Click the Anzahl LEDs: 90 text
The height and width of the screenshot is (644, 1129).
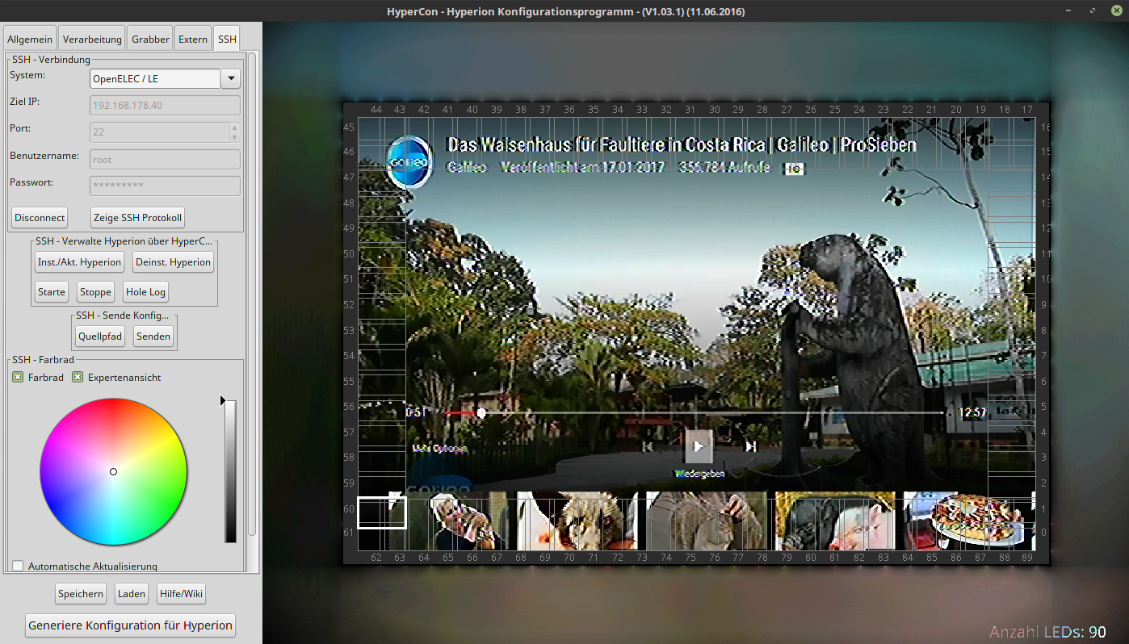pyautogui.click(x=1047, y=632)
